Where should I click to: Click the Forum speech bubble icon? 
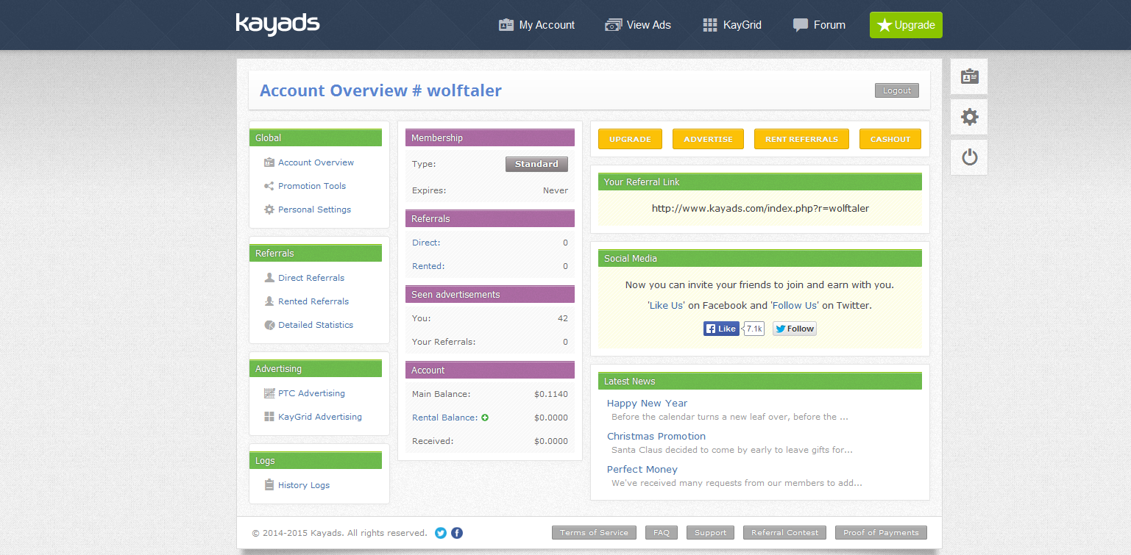[x=801, y=25]
